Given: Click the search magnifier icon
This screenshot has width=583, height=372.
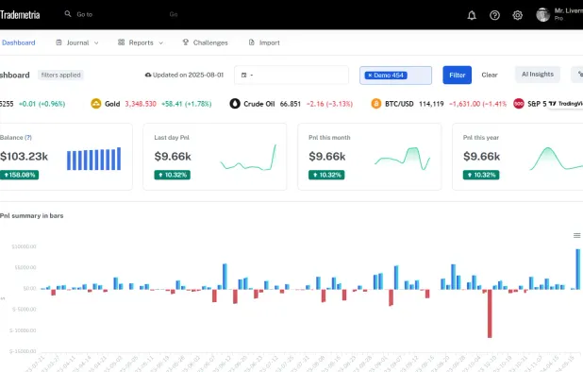Looking at the screenshot, I should point(68,14).
